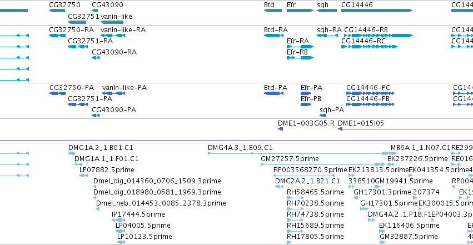
Task: Click the Efr gene feature bar
Action: pyautogui.click(x=300, y=11)
